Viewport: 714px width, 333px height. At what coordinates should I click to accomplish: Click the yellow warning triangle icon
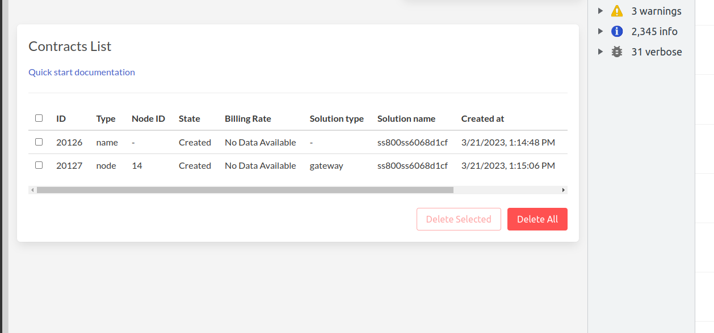click(616, 10)
